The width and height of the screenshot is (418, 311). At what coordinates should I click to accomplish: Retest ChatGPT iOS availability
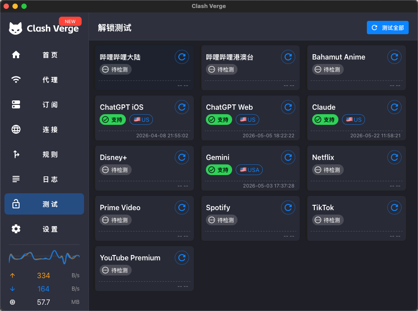click(x=182, y=107)
